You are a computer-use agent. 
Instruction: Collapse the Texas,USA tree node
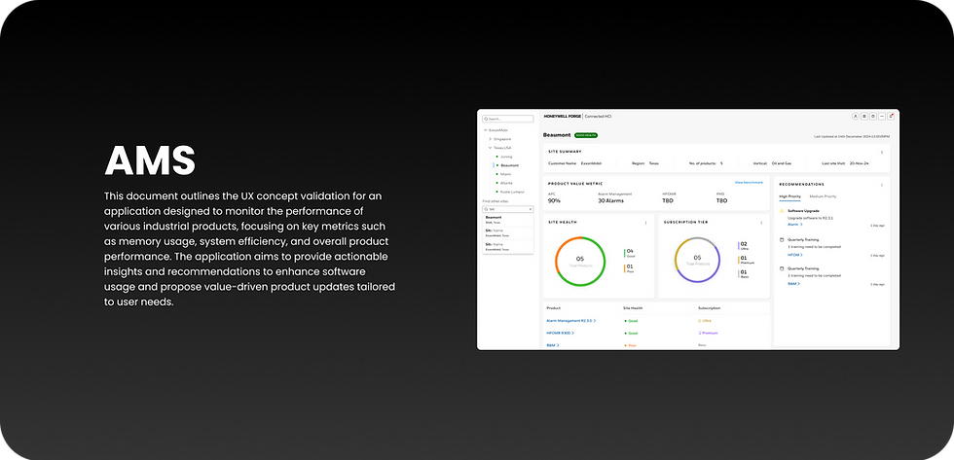pos(491,148)
